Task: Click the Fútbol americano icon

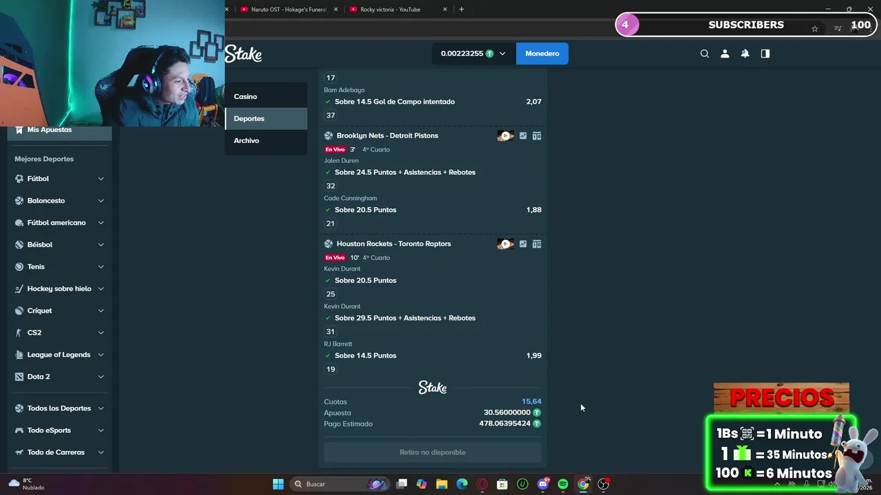Action: pyautogui.click(x=19, y=223)
